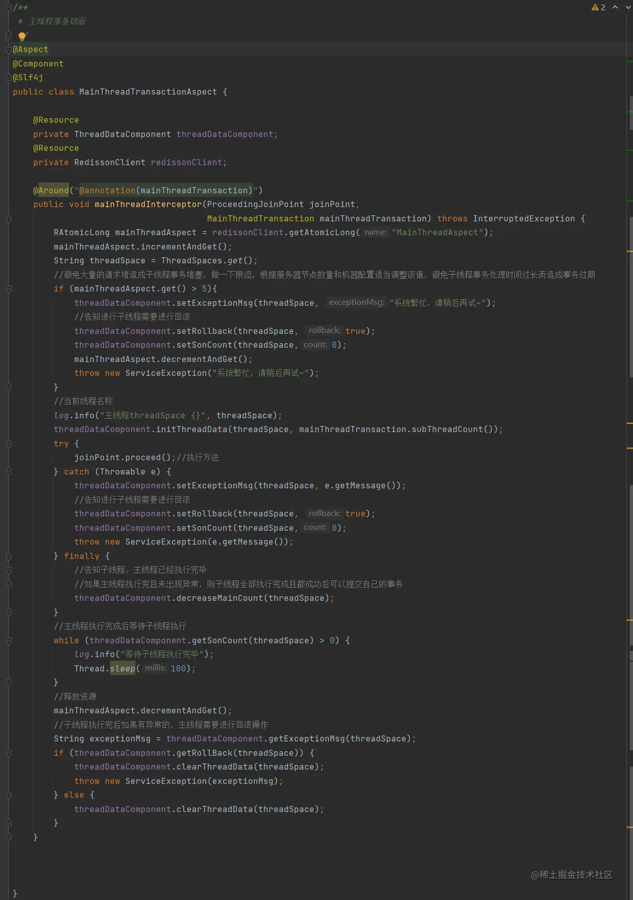633x900 pixels.
Task: Fold the if mainThreadAspect.get() > 5 block
Action: pos(8,289)
